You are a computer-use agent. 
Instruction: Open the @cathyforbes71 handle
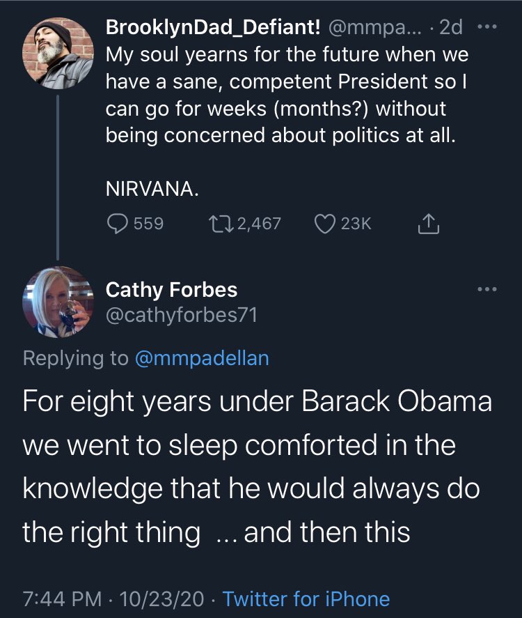(181, 315)
